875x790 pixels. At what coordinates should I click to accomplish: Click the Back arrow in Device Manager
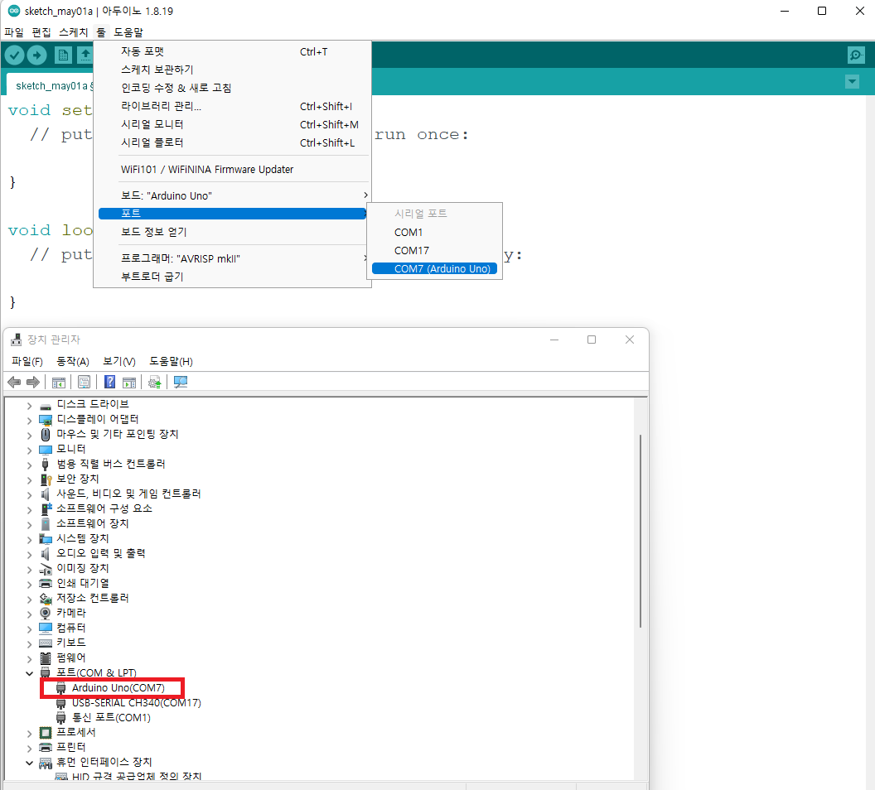(x=15, y=382)
